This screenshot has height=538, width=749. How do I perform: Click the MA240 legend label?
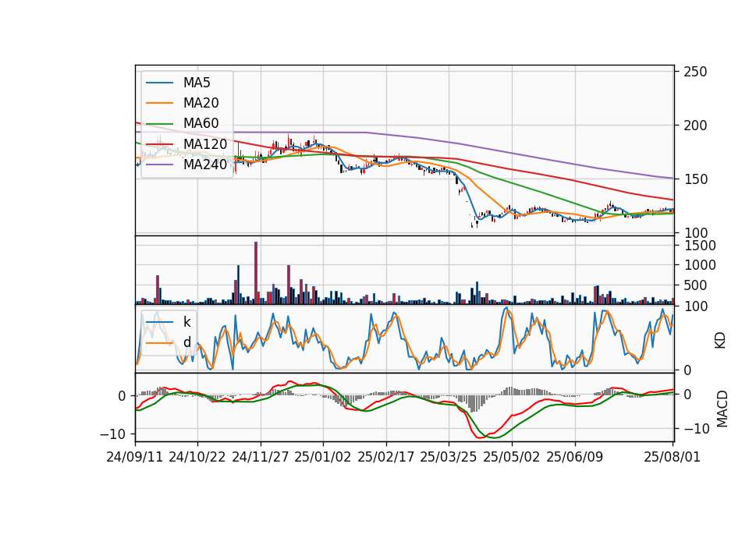pos(205,165)
